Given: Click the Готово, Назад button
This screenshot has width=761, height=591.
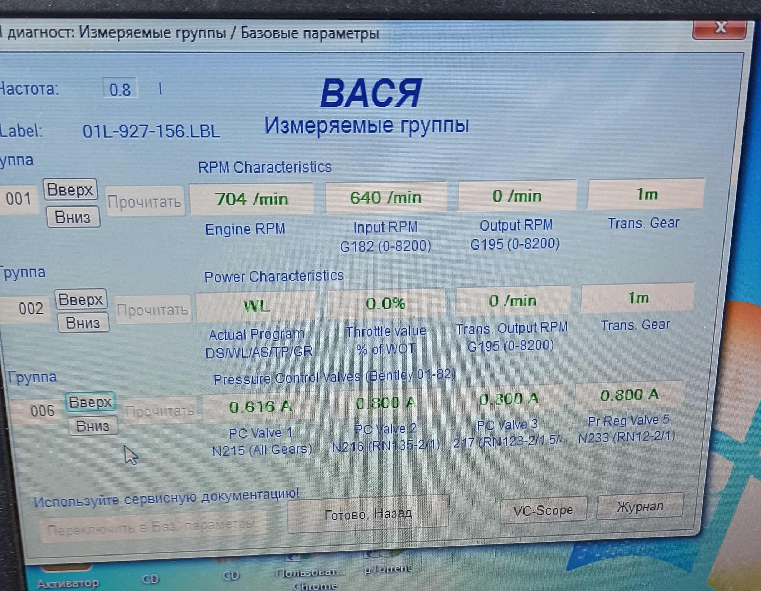Looking at the screenshot, I should coord(368,514).
